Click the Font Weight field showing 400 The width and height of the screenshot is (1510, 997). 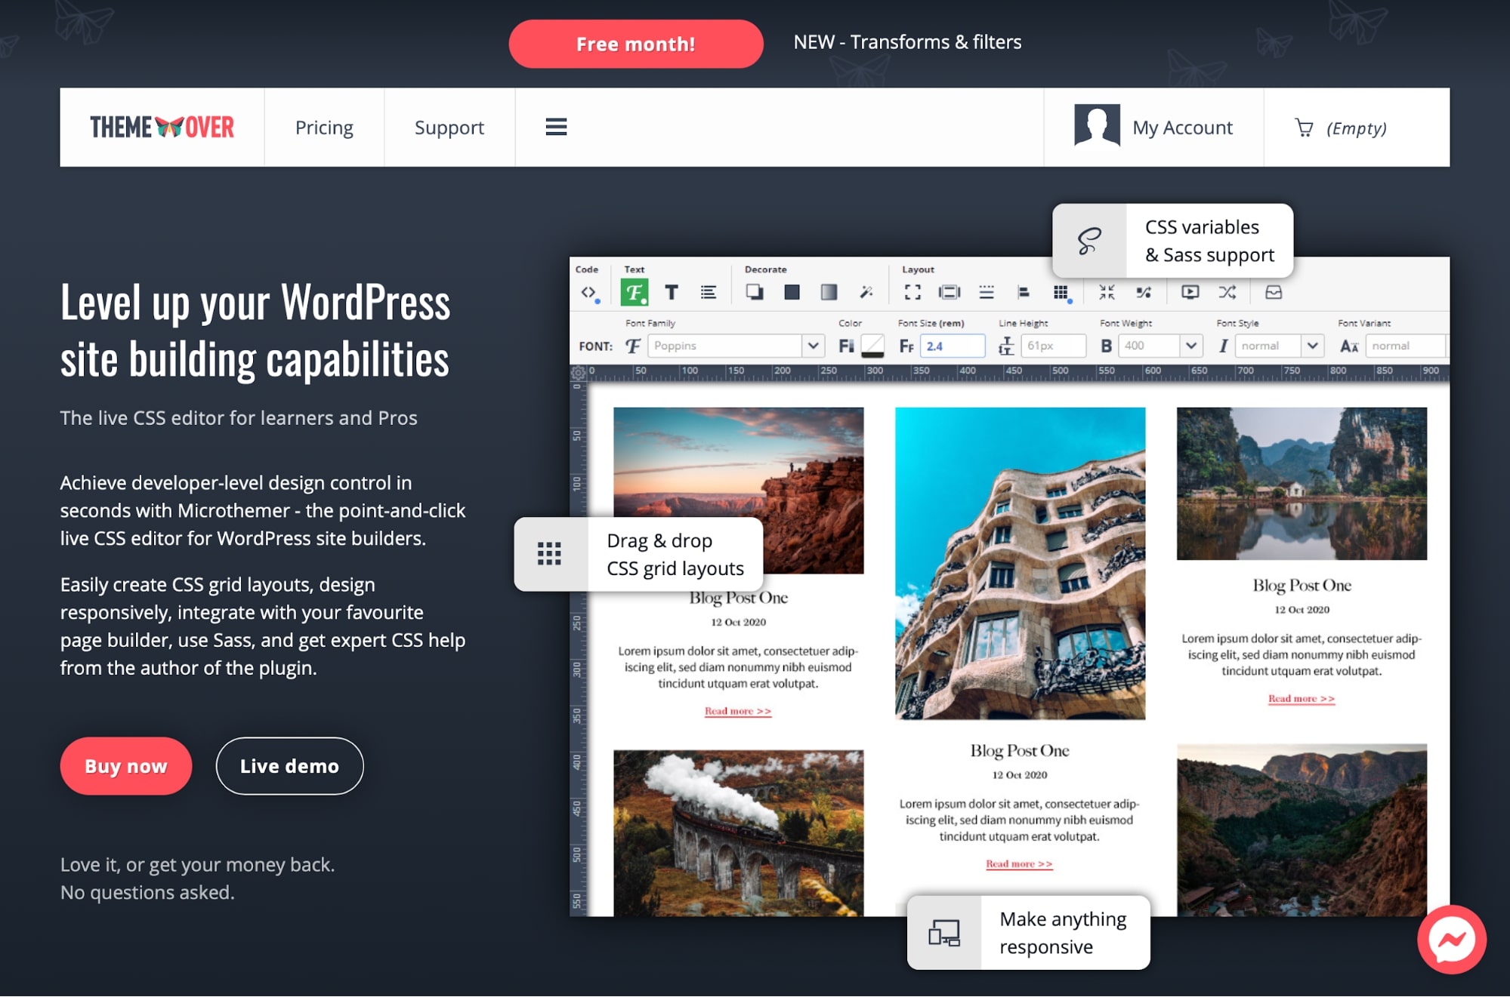[1150, 346]
